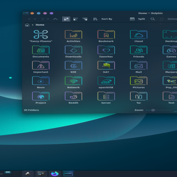Open the Text folder
177x177 pixels.
click(170, 98)
